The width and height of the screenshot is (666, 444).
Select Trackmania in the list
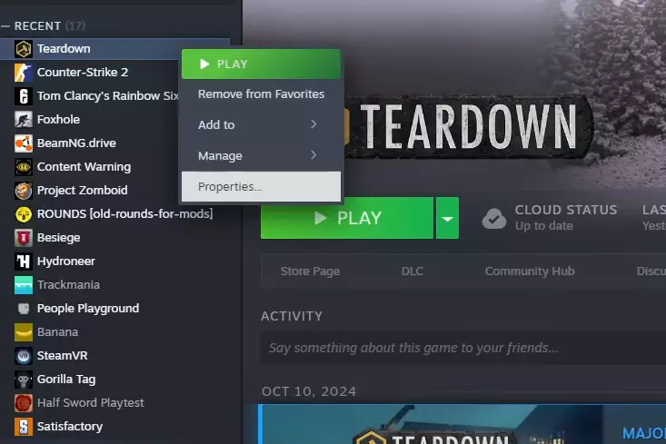[68, 285]
